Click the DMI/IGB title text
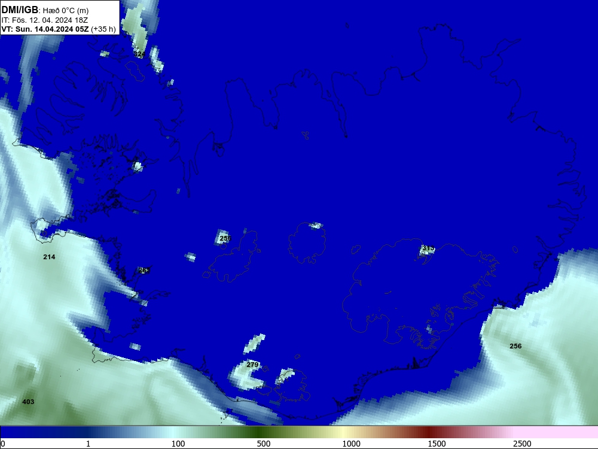This screenshot has width=598, height=449. tap(20, 10)
